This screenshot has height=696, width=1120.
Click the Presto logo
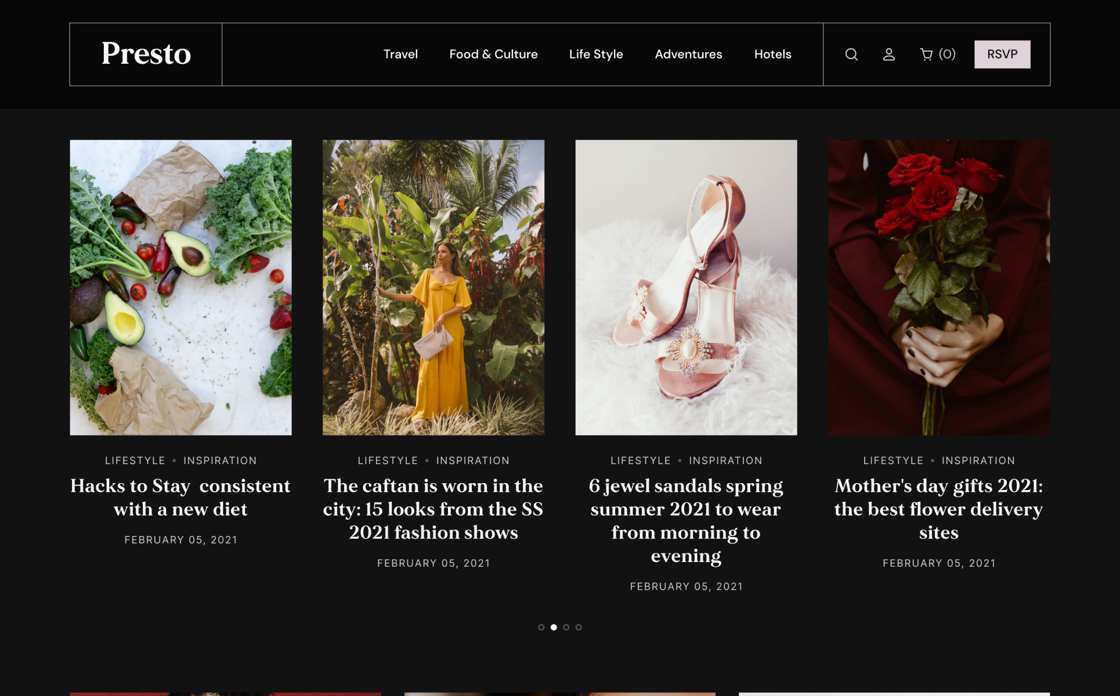(x=146, y=54)
